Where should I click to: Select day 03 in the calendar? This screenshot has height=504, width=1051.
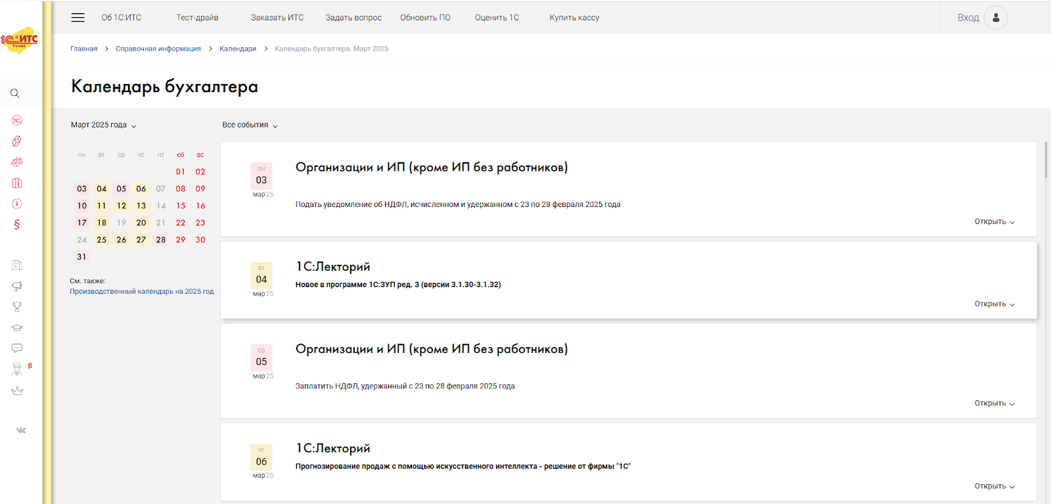[81, 189]
